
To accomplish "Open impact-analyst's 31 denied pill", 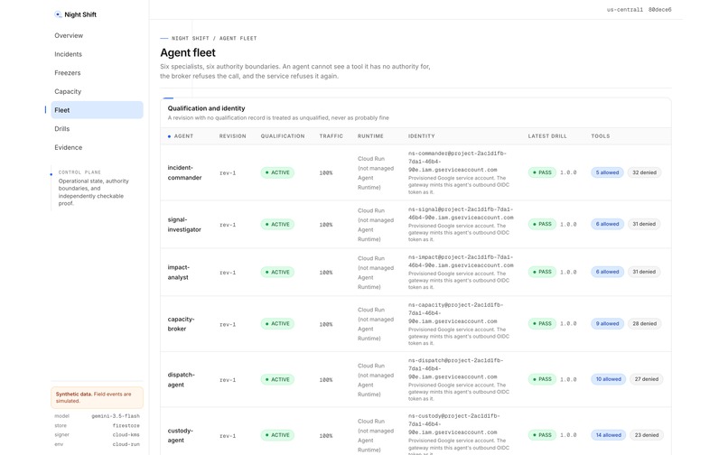I will (x=644, y=272).
